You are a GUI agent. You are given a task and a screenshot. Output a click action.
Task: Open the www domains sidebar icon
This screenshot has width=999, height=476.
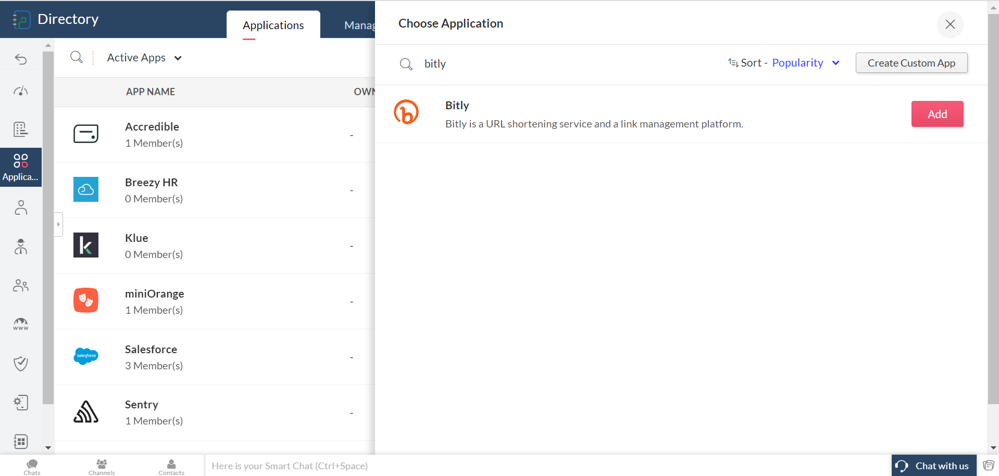pos(21,324)
